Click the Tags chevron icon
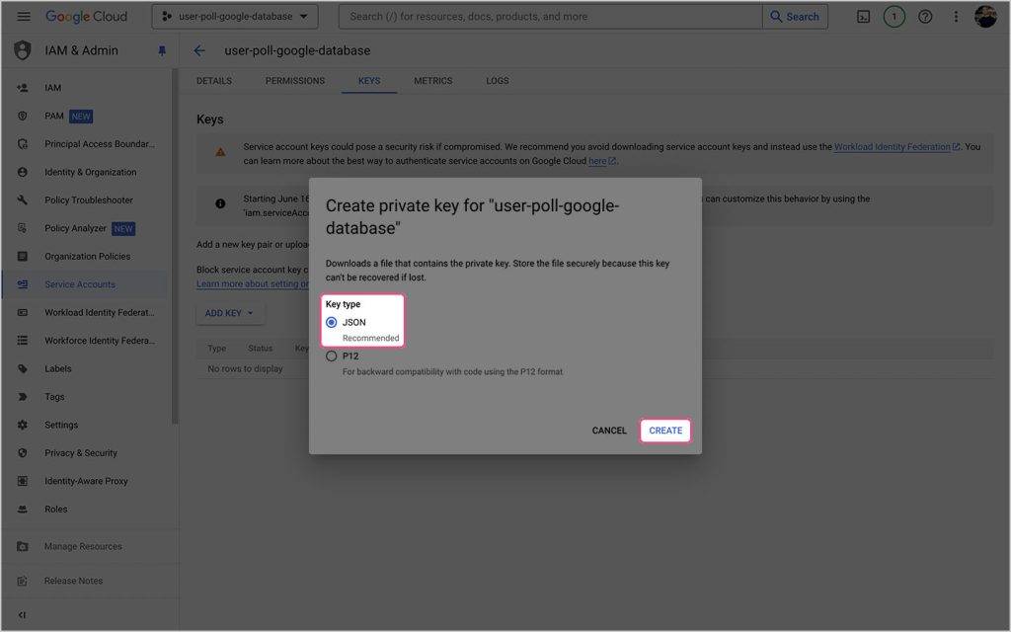The image size is (1011, 632). [23, 397]
